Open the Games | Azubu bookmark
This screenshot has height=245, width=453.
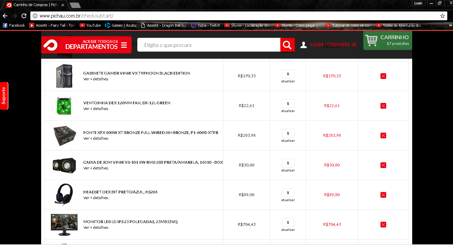120,25
